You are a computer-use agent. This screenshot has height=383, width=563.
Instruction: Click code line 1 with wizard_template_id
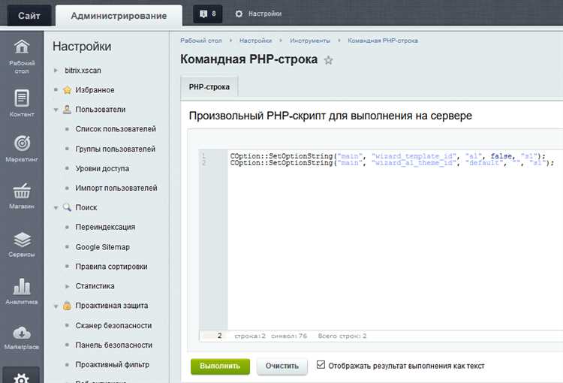[x=388, y=156]
